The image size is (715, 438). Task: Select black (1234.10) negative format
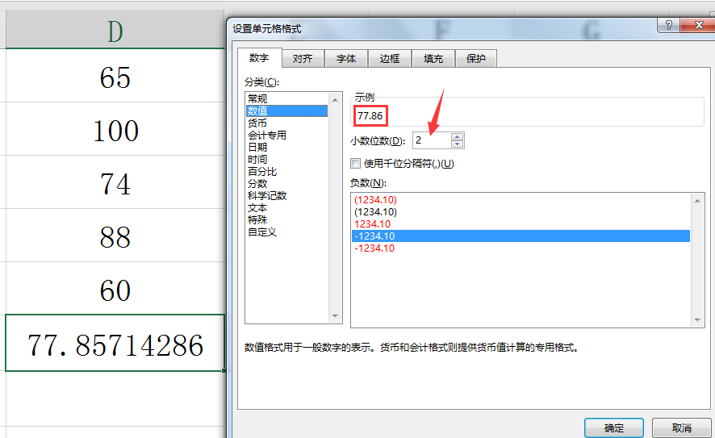click(521, 212)
